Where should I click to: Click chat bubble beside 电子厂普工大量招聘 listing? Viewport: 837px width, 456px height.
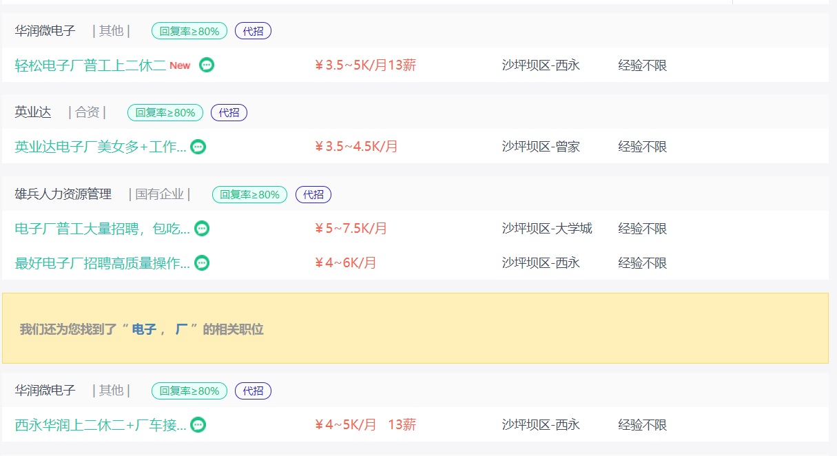202,228
